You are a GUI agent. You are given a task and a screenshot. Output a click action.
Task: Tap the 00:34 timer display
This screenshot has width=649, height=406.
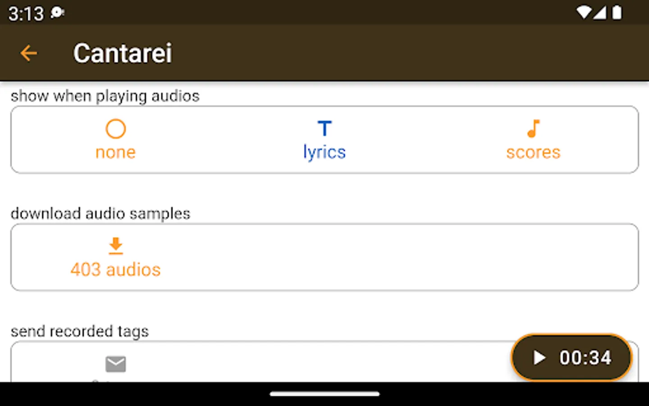(585, 358)
